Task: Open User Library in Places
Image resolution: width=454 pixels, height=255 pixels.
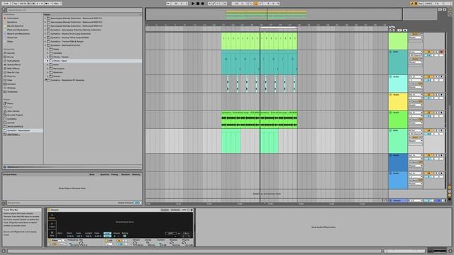Action: [13, 111]
